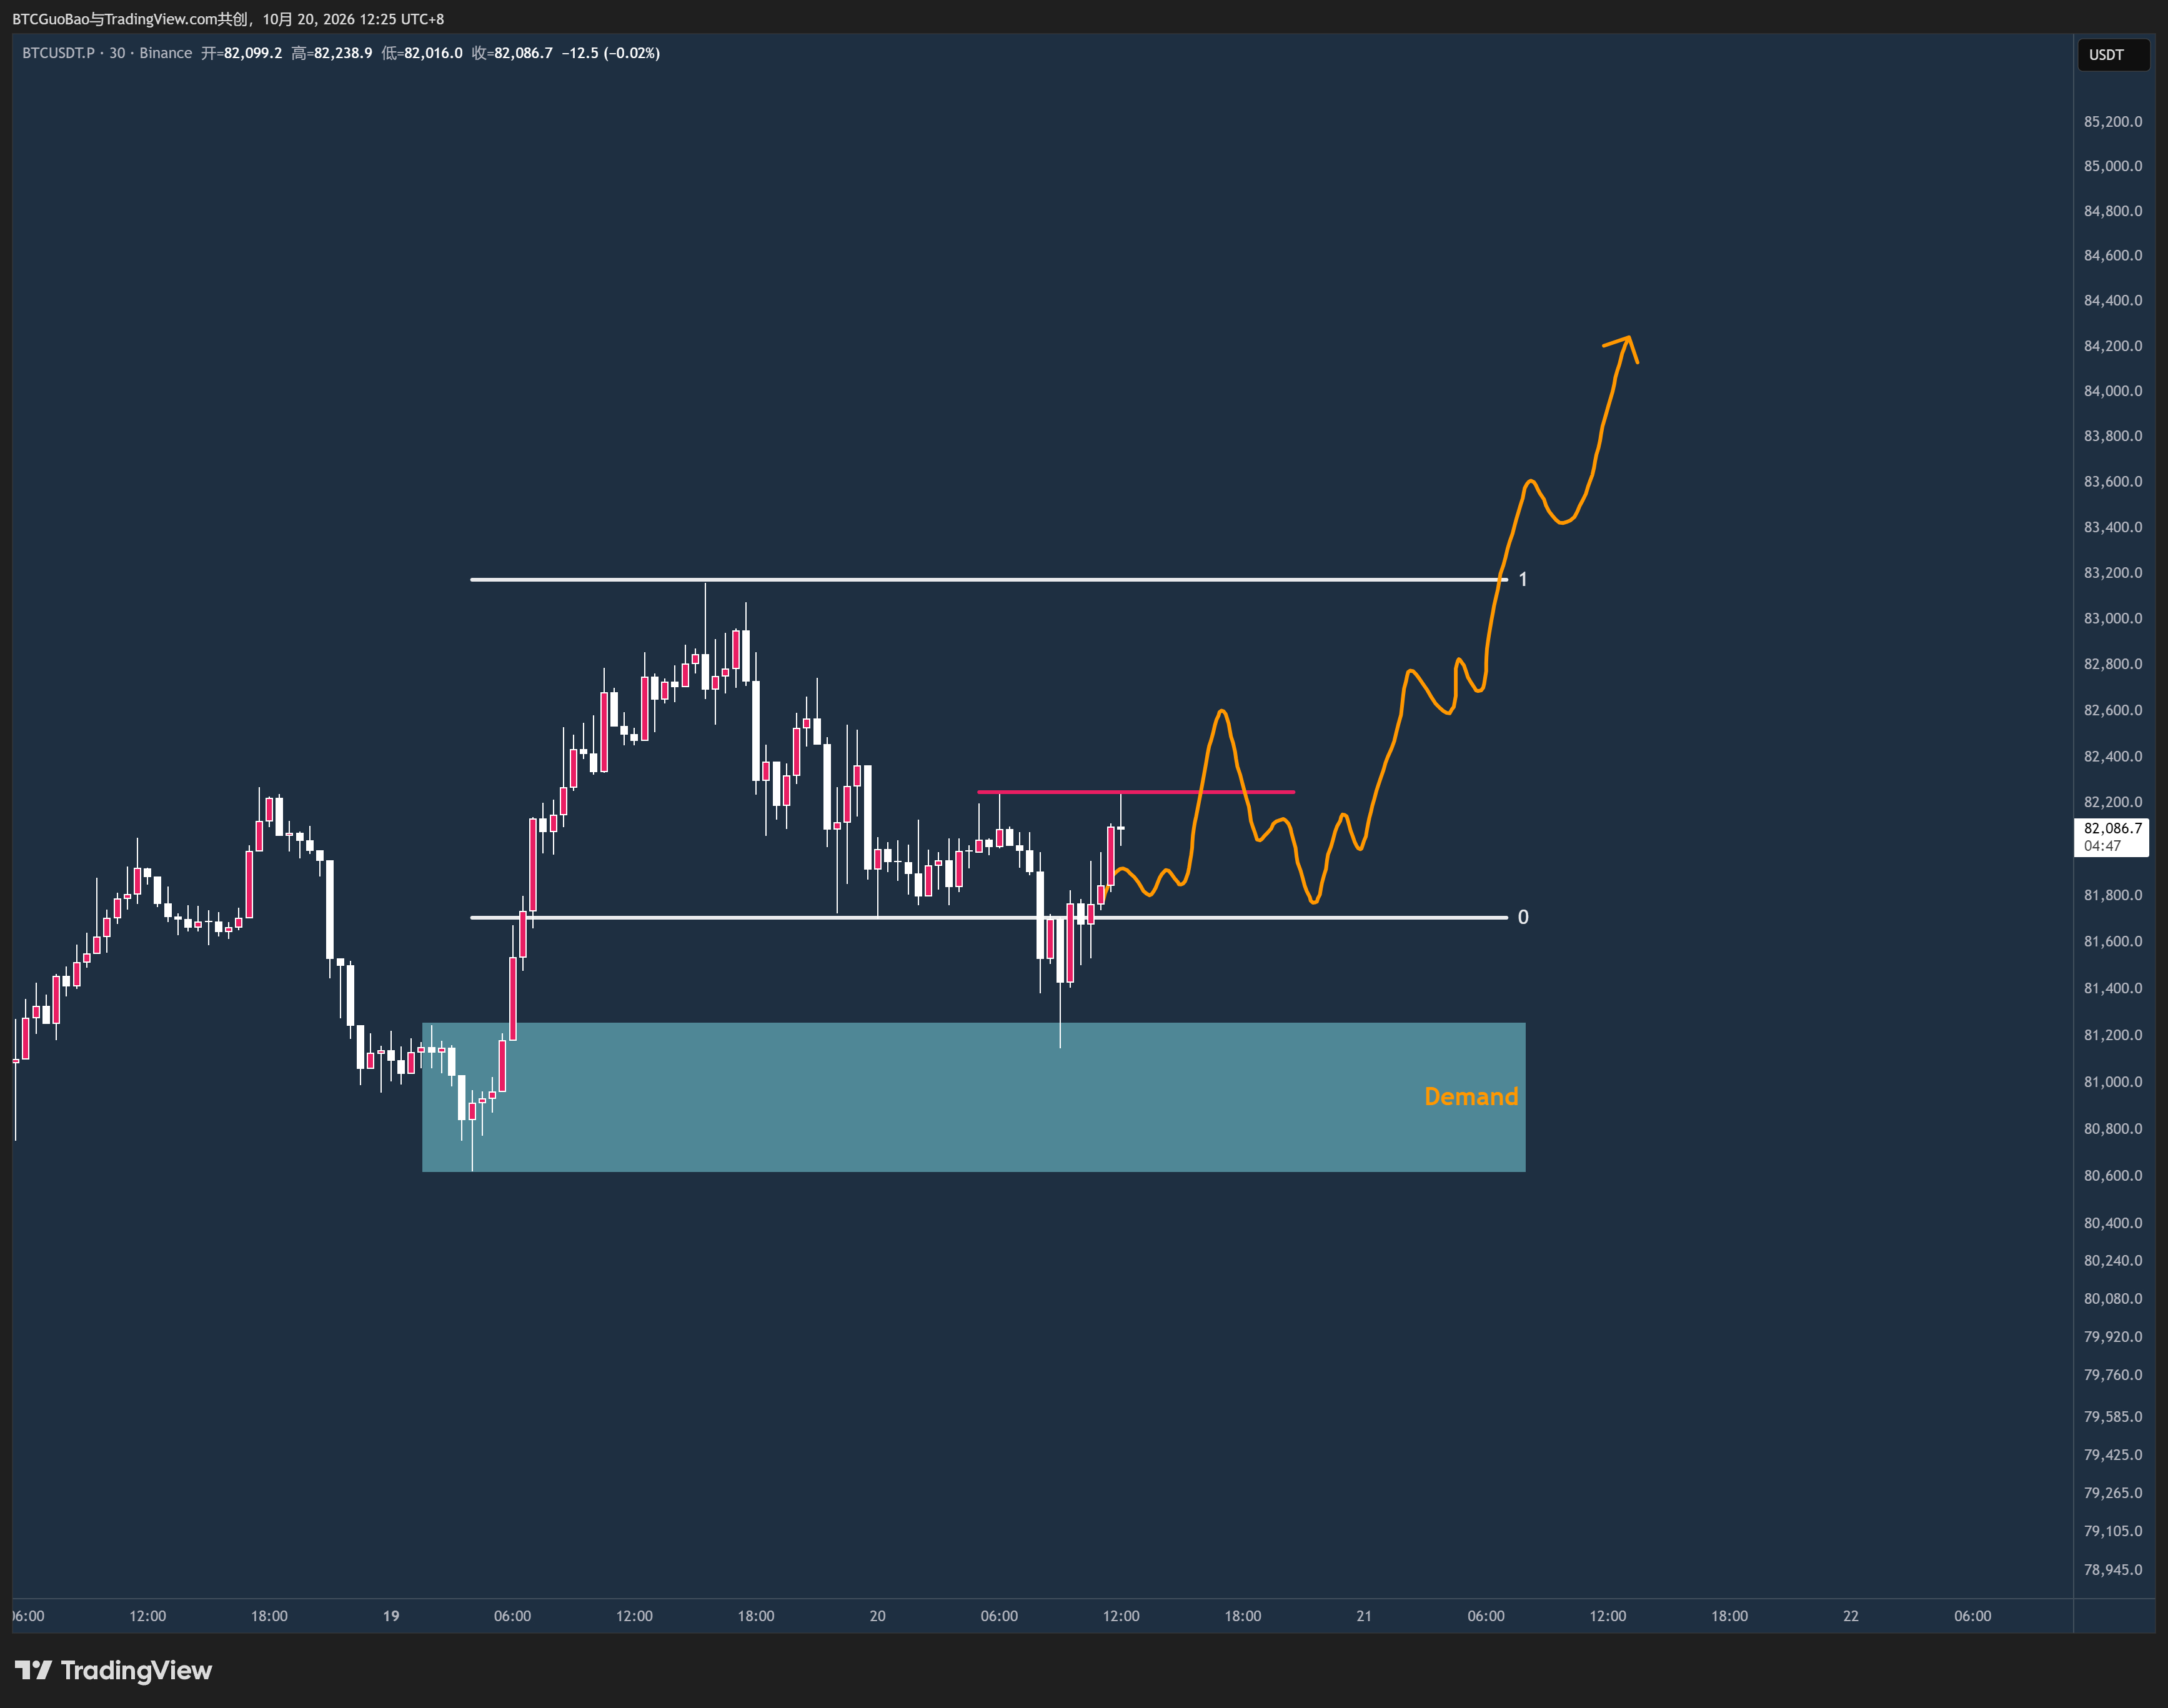Click the 83,200.0 price axis label
The image size is (2168, 1708).
(x=2113, y=573)
